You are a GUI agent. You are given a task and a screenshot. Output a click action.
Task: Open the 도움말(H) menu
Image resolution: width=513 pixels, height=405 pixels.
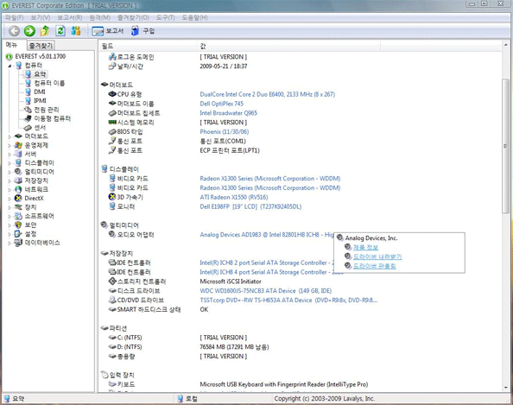click(x=194, y=17)
